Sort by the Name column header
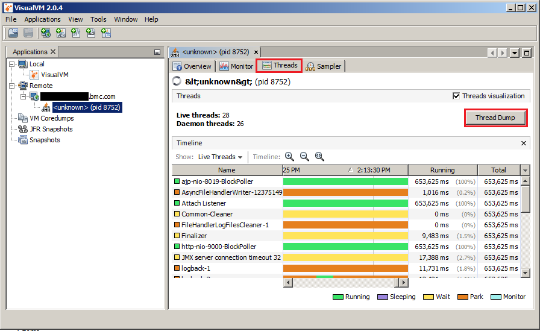 tap(227, 170)
